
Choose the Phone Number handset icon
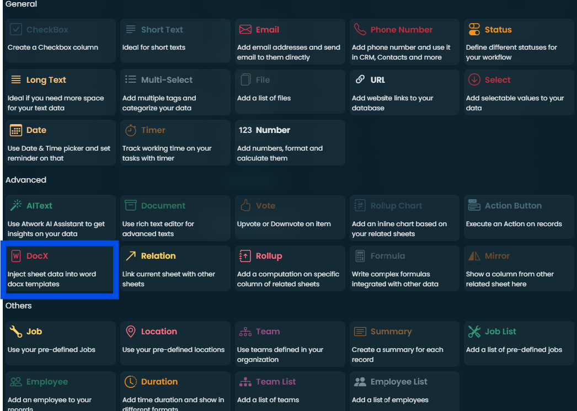[360, 29]
